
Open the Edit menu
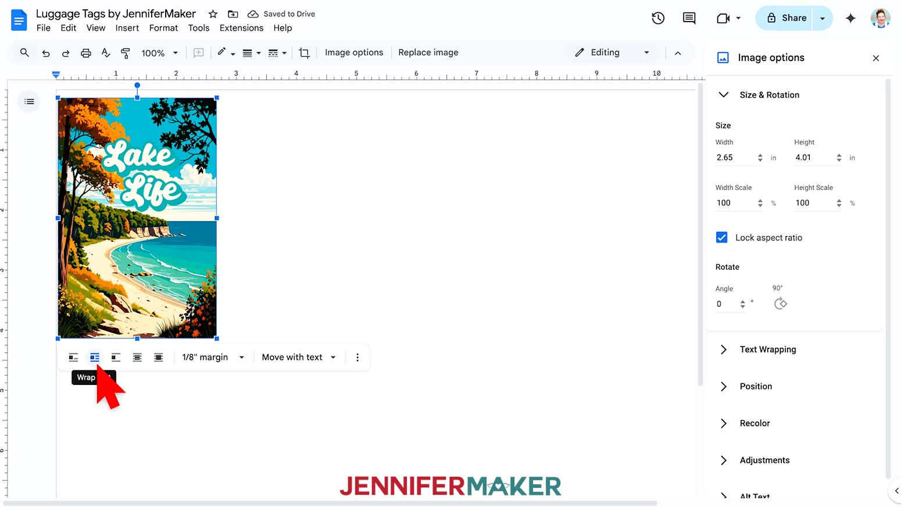[x=68, y=28]
